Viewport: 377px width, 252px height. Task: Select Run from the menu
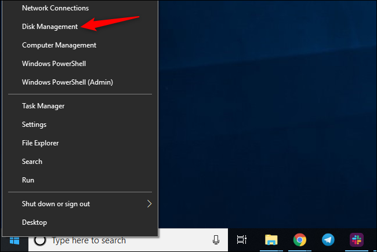pos(28,180)
